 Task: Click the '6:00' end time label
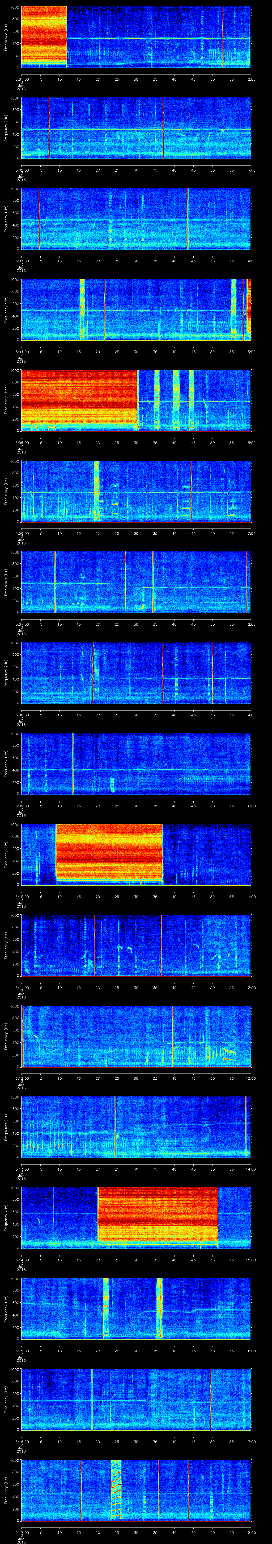click(251, 442)
